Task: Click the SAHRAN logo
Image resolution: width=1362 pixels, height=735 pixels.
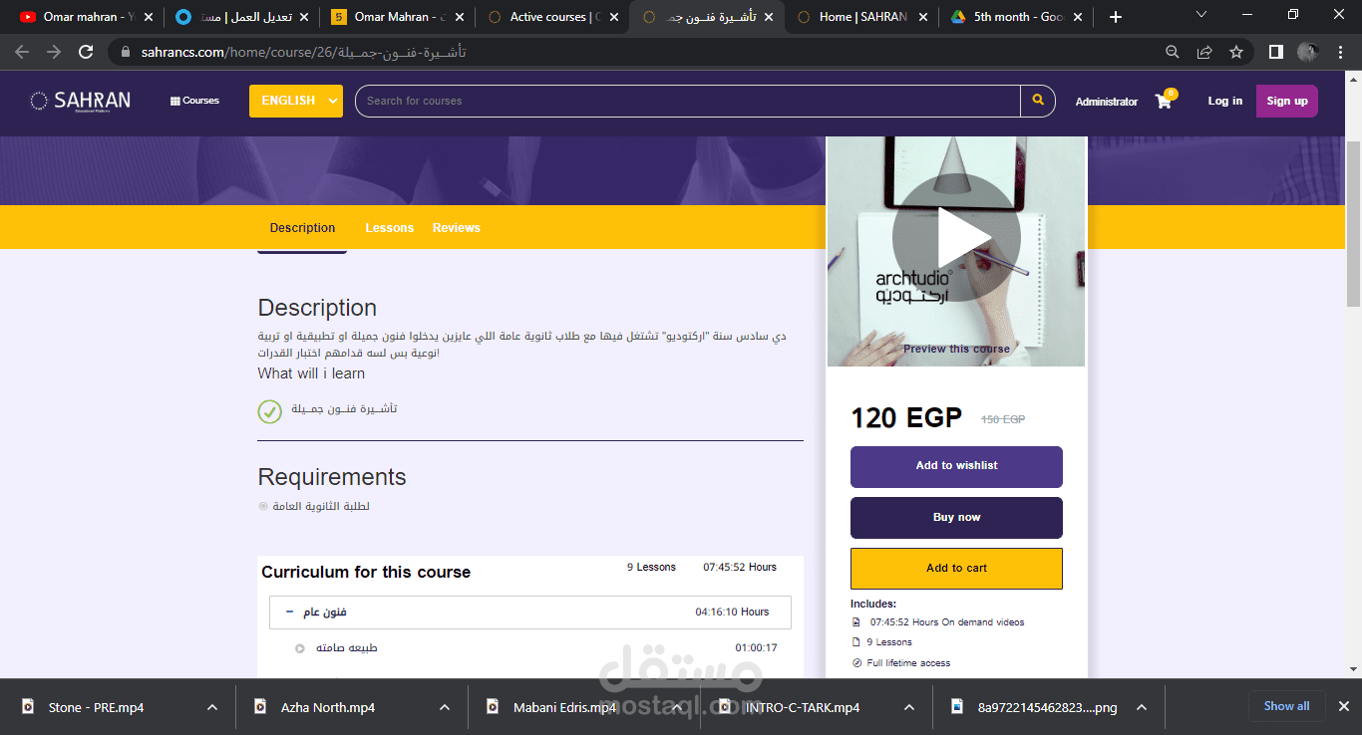Action: point(80,101)
